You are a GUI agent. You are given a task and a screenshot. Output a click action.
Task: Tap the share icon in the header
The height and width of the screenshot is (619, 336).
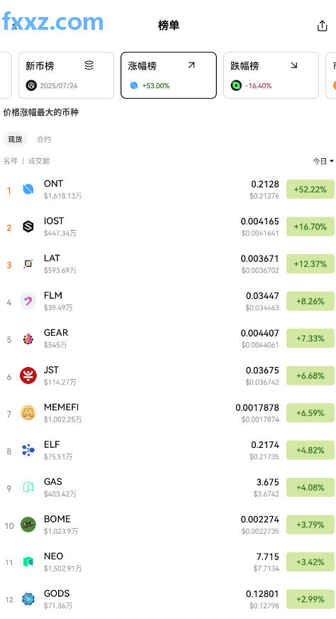[x=323, y=26]
